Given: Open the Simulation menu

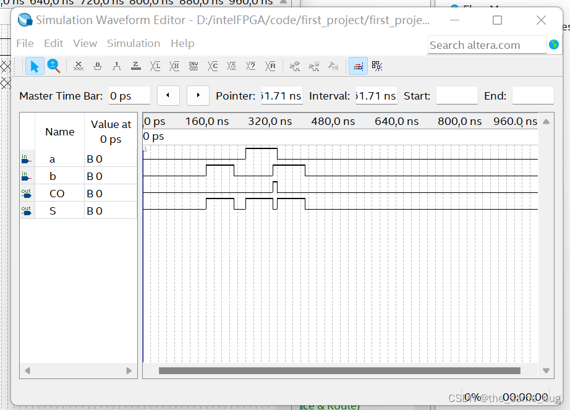Looking at the screenshot, I should click(134, 43).
